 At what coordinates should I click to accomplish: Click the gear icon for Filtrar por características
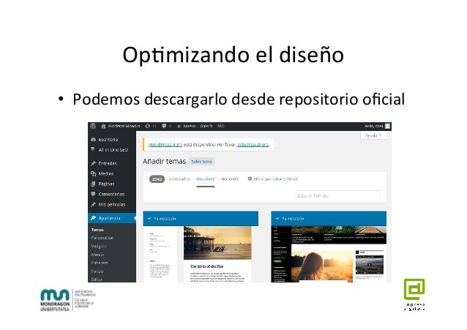(250, 179)
